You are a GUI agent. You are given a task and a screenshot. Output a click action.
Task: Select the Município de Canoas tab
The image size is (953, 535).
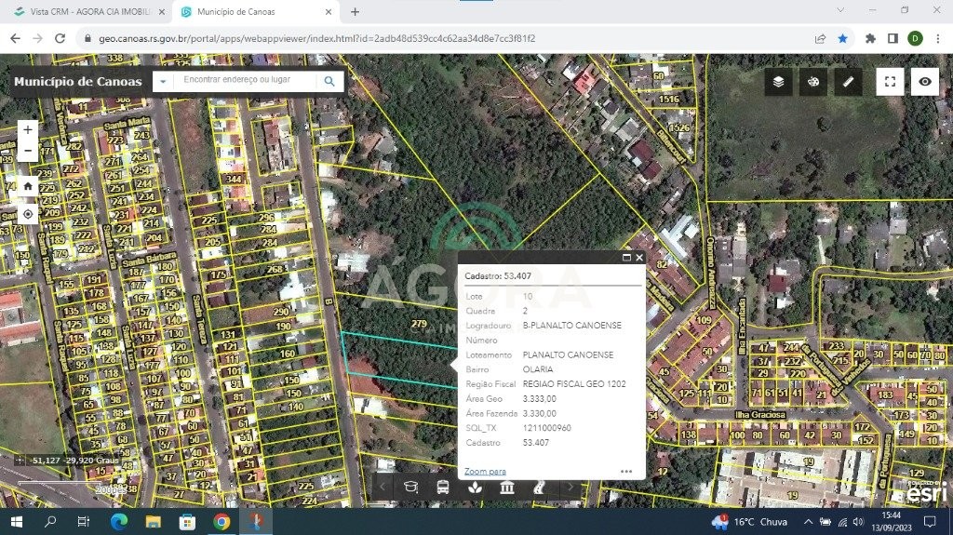[x=249, y=11]
